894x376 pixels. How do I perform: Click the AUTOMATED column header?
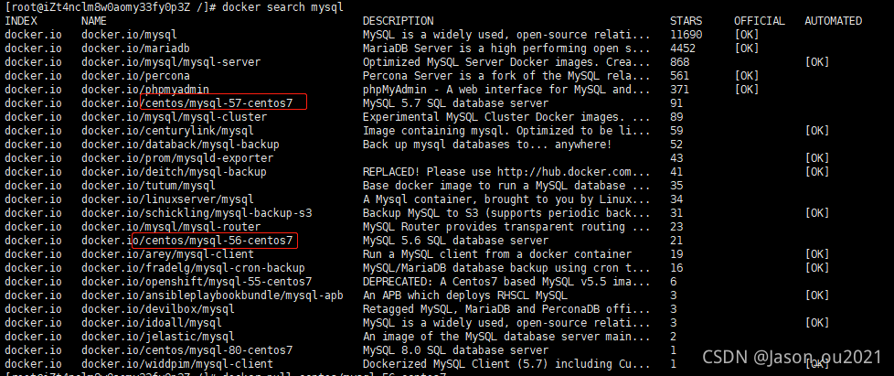click(x=833, y=21)
